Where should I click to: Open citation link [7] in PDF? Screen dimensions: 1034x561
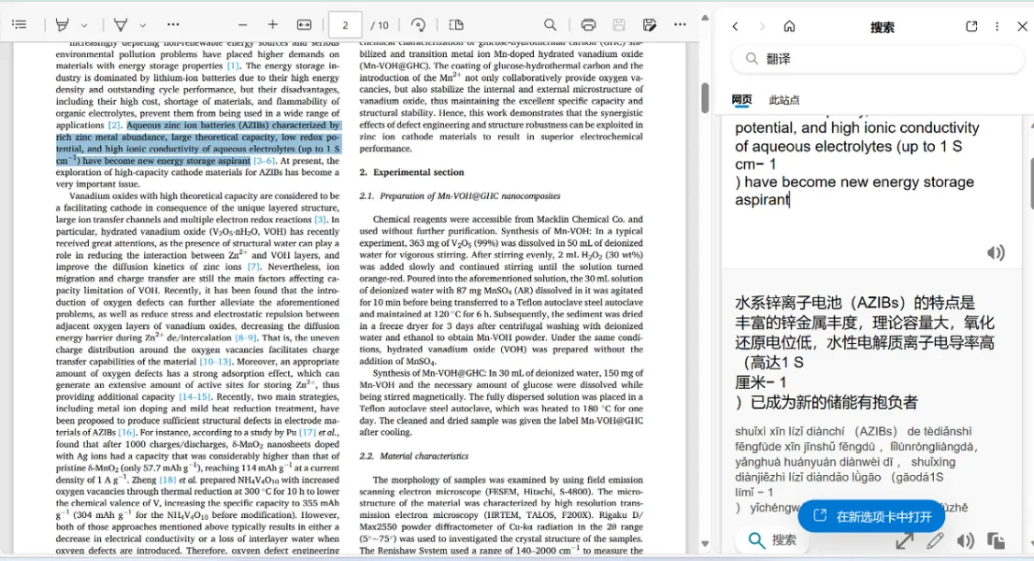[254, 267]
